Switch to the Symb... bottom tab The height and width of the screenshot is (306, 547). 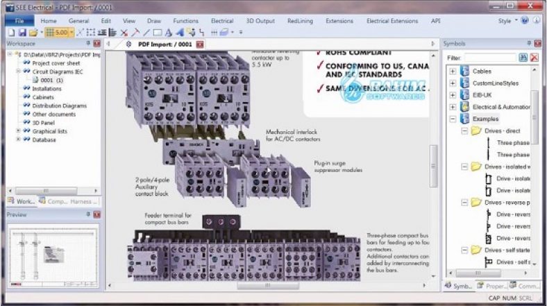458,286
